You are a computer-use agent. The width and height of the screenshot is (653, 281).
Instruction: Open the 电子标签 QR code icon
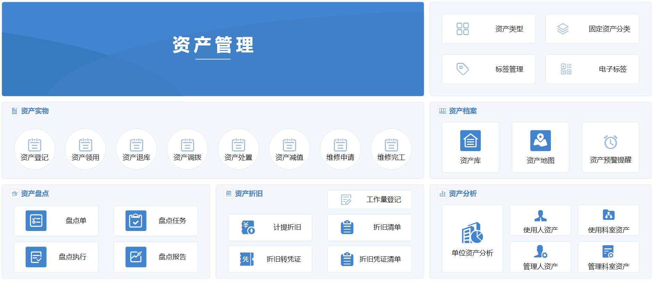click(x=566, y=69)
